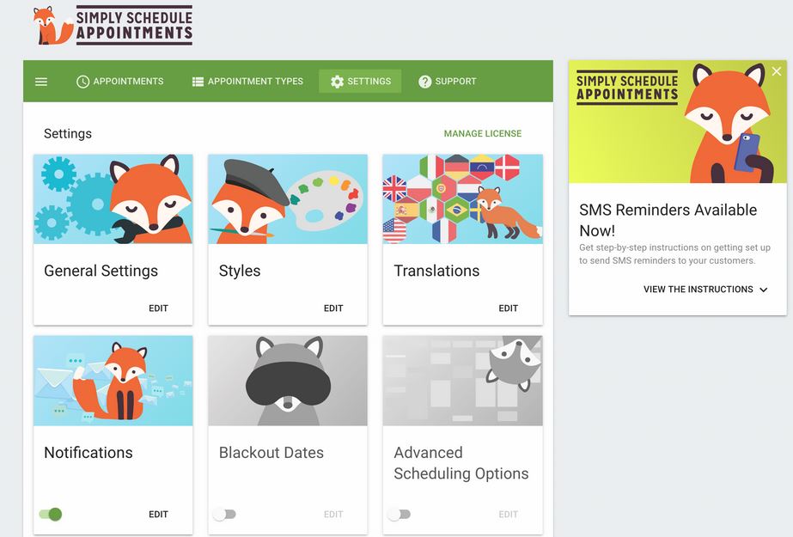Image resolution: width=793 pixels, height=537 pixels.
Task: Click the Notifications card title
Action: [88, 453]
